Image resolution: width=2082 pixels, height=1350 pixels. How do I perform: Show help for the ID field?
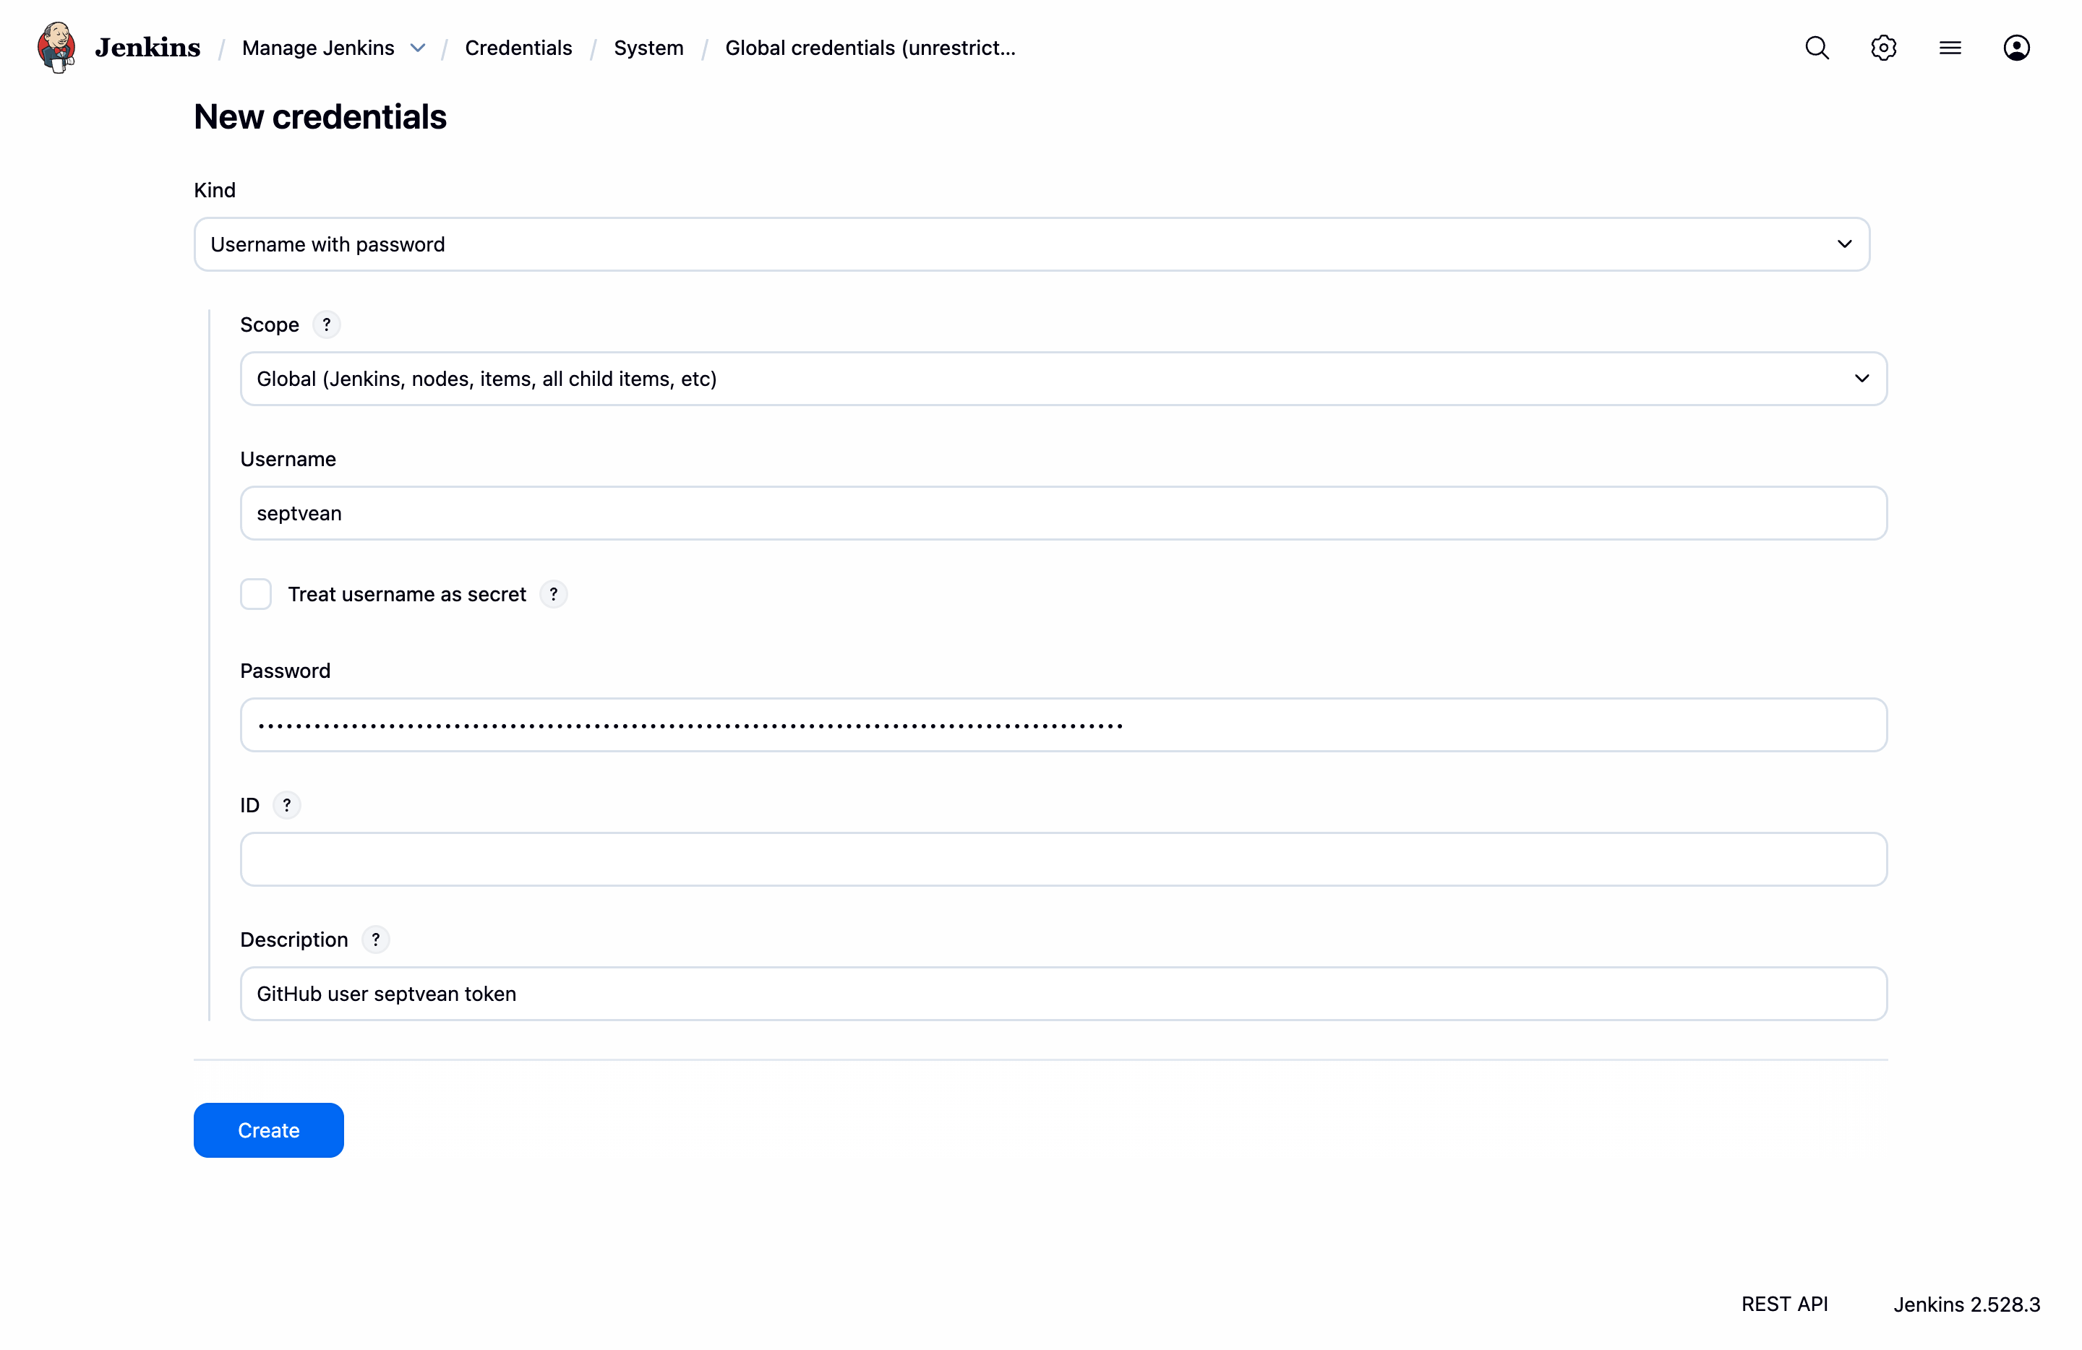(286, 805)
